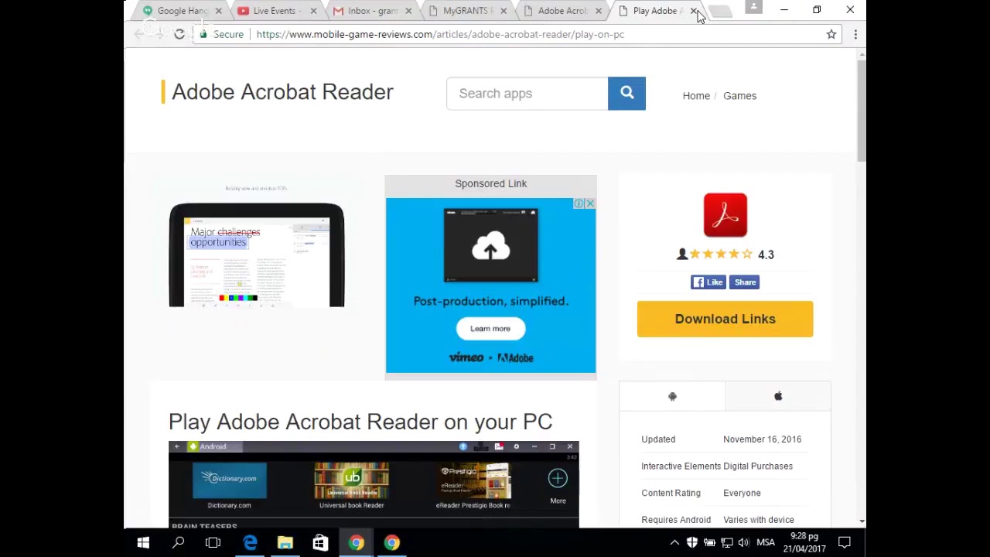The image size is (990, 557).
Task: Open the Chrome three-dot menu
Action: [855, 34]
